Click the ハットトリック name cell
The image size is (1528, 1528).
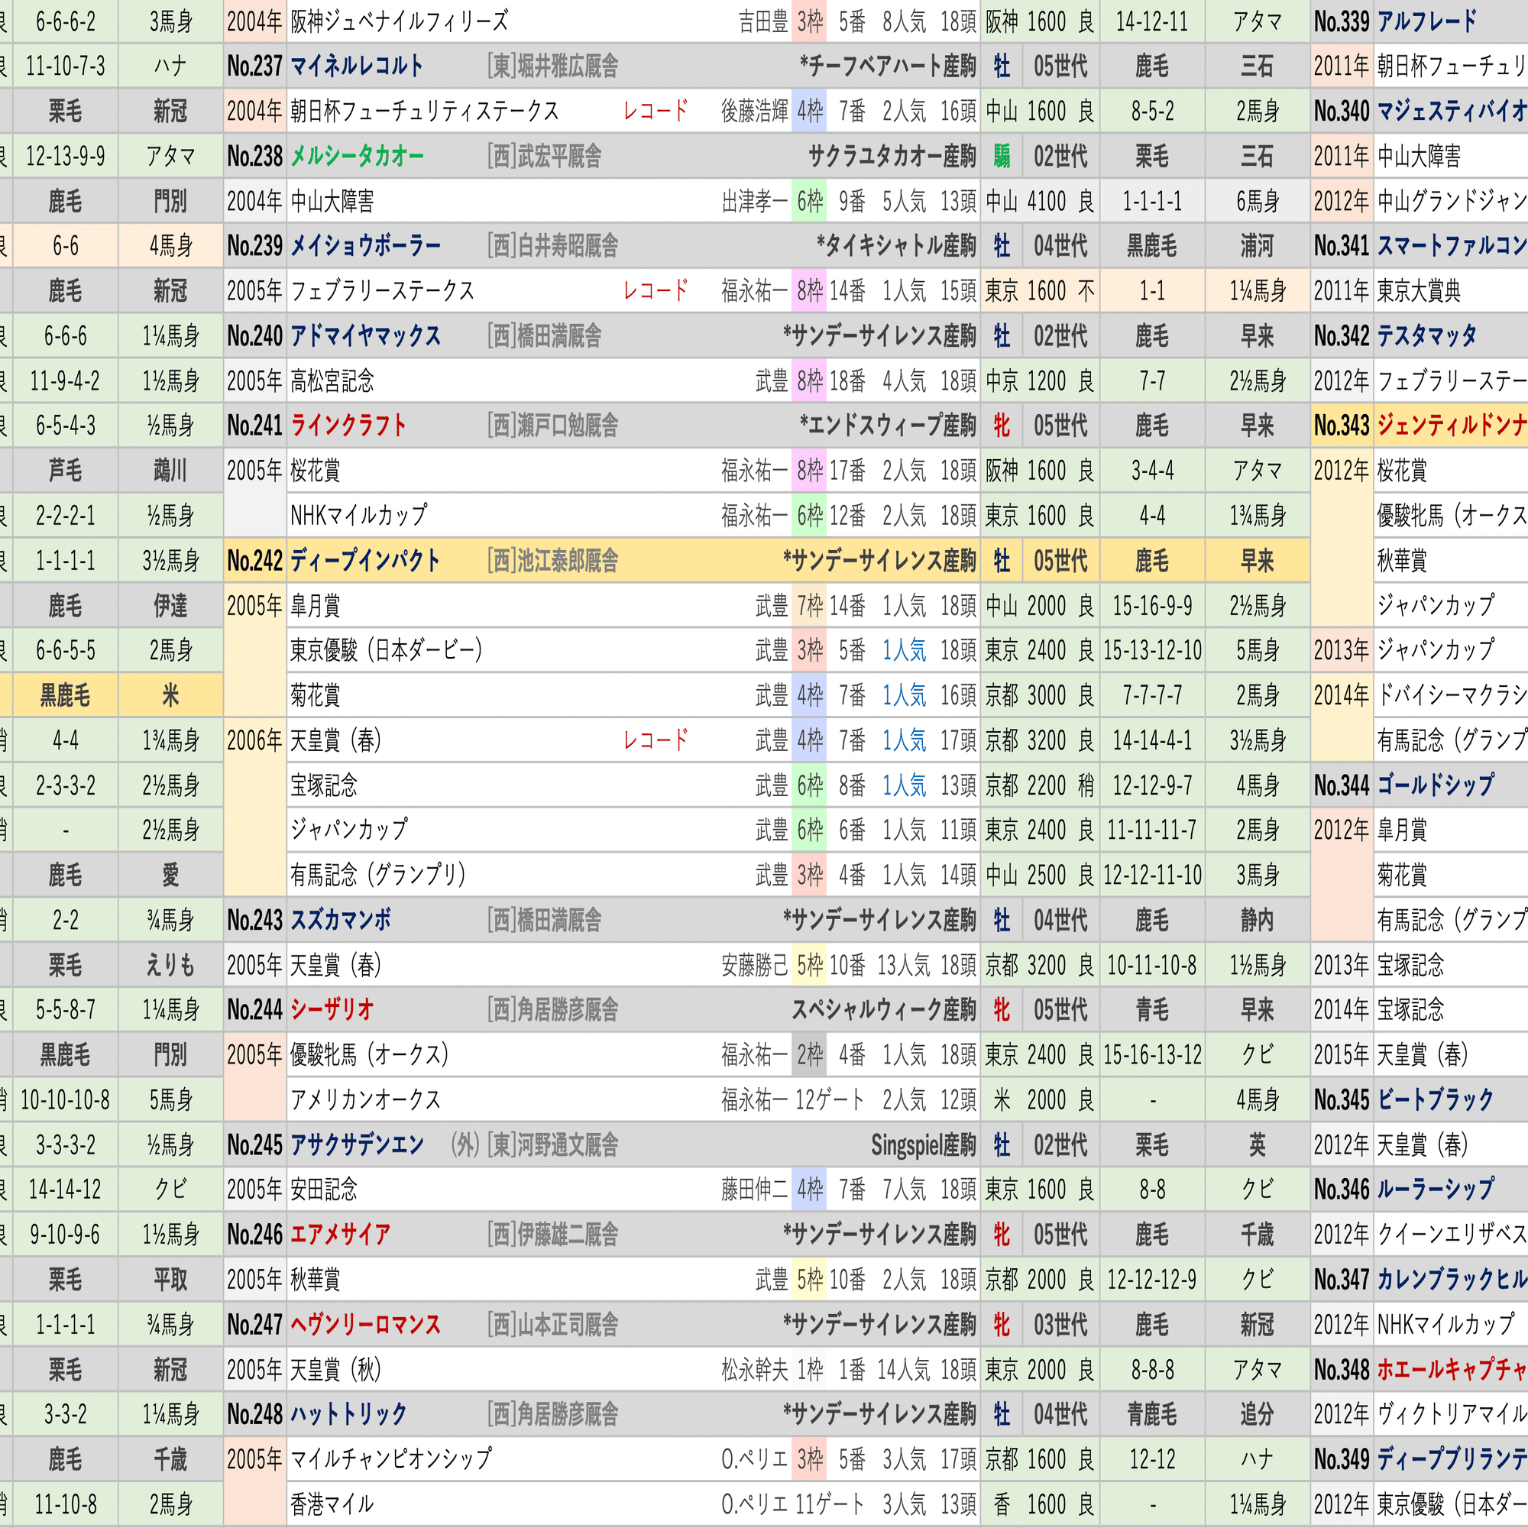(348, 1414)
